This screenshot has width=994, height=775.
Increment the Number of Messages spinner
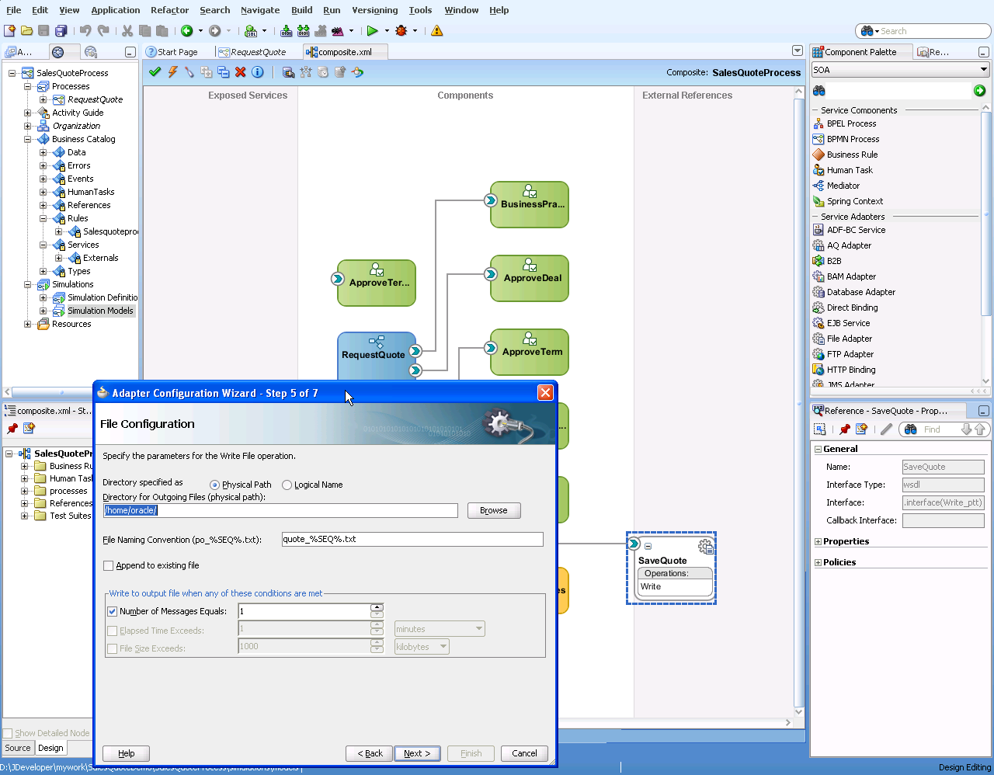click(377, 608)
